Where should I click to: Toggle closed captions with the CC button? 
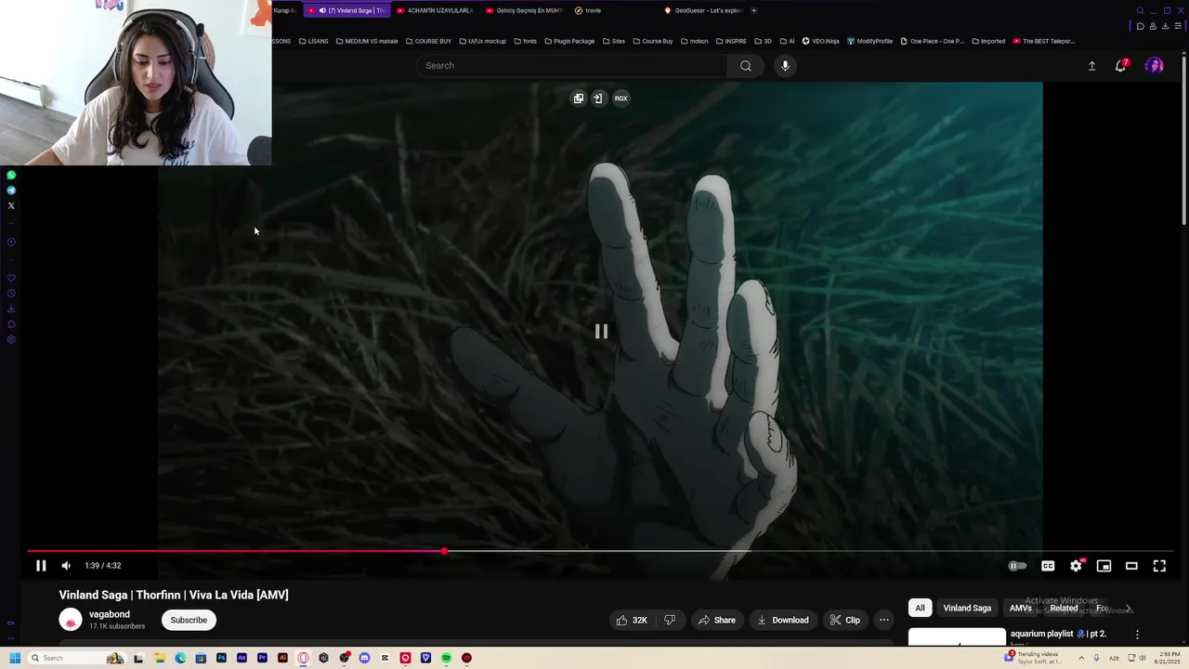pos(1048,566)
